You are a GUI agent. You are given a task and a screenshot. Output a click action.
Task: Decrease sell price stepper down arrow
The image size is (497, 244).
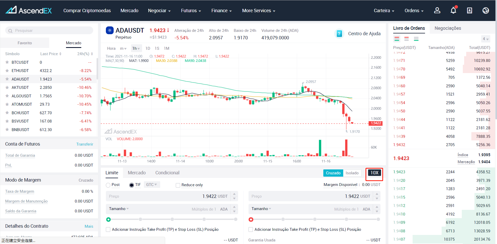click(x=377, y=199)
